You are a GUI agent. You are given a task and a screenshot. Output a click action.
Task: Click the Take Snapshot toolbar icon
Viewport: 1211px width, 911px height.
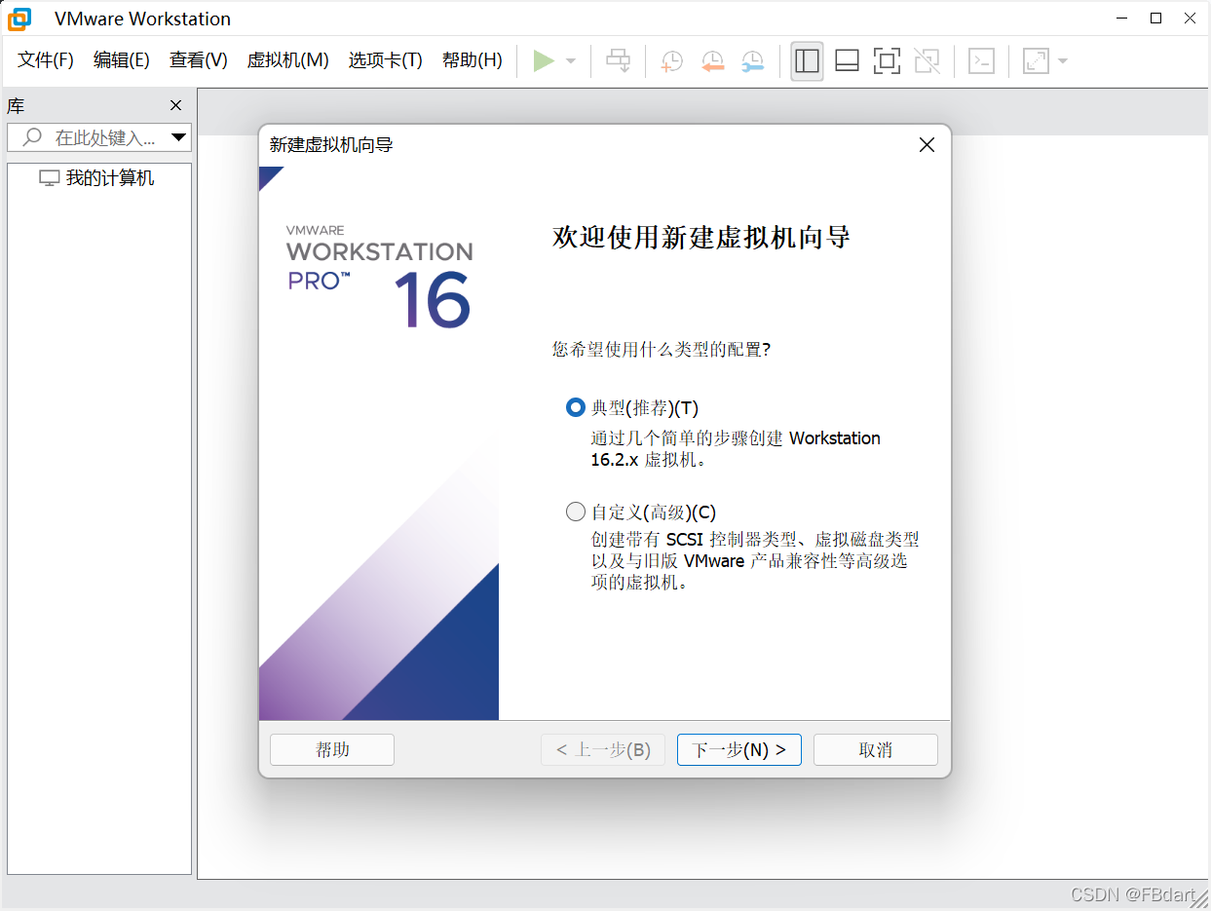tap(671, 60)
